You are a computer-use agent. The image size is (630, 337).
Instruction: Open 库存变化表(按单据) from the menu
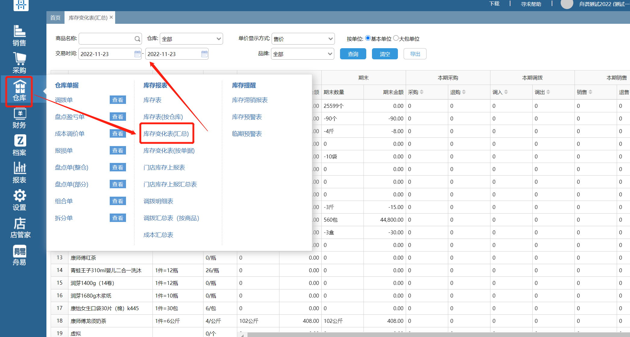pyautogui.click(x=169, y=151)
